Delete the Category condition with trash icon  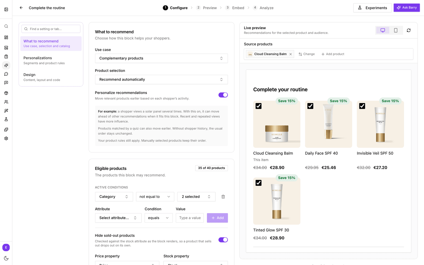223,197
